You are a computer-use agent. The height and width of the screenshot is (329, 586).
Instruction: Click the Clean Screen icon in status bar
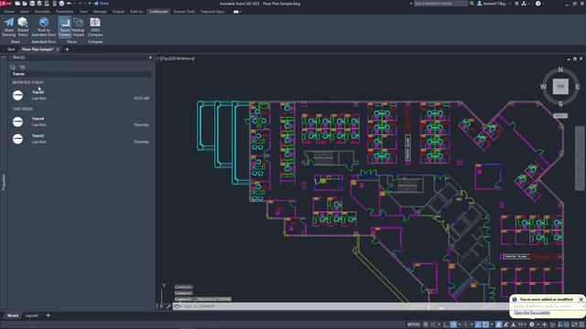(x=574, y=325)
